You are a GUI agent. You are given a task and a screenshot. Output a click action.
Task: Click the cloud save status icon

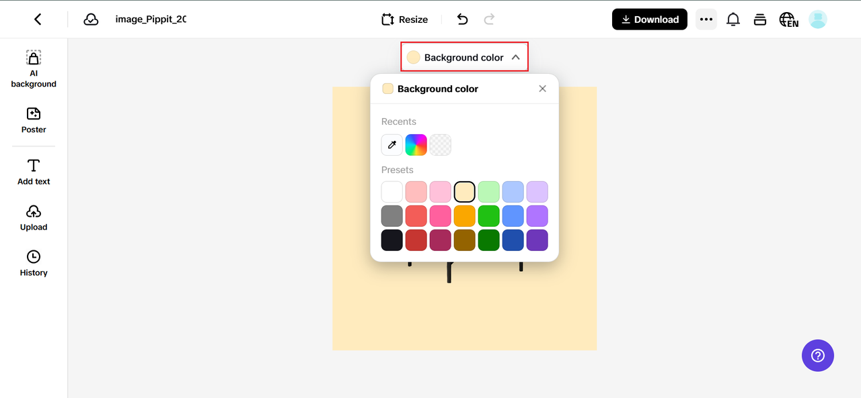click(x=91, y=19)
